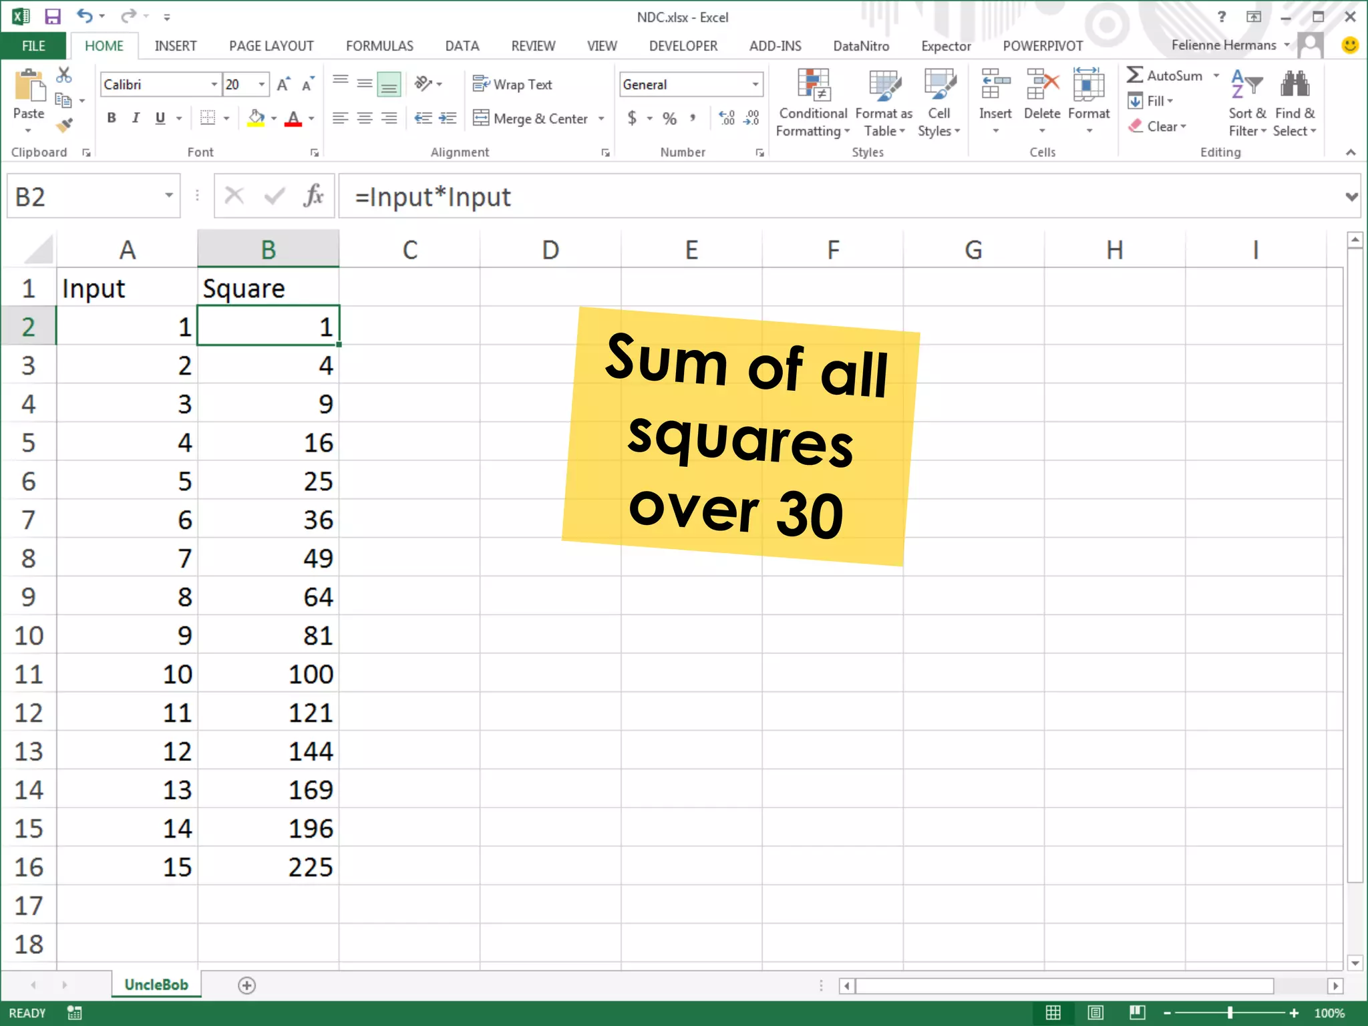Toggle Wrap Text for the cell

click(x=513, y=84)
